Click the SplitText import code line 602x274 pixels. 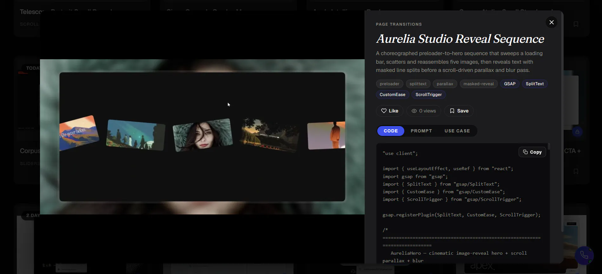click(441, 184)
